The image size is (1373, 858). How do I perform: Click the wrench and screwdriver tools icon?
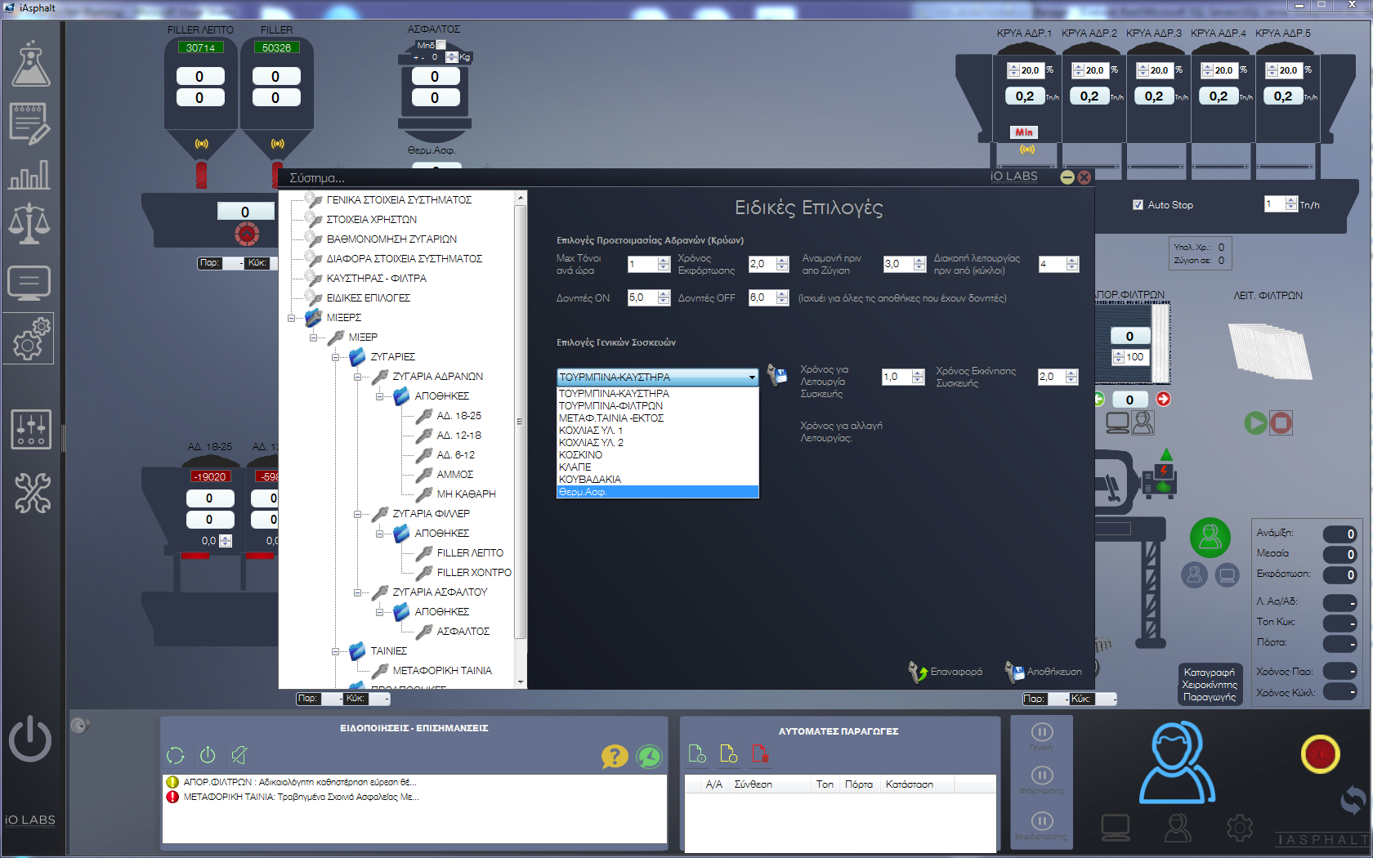click(31, 493)
